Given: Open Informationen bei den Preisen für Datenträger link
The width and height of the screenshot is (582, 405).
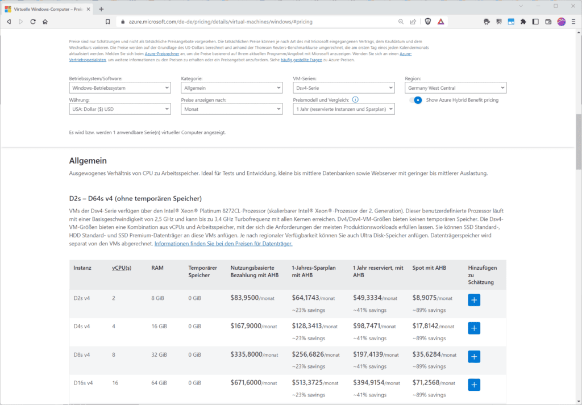Looking at the screenshot, I should (223, 244).
